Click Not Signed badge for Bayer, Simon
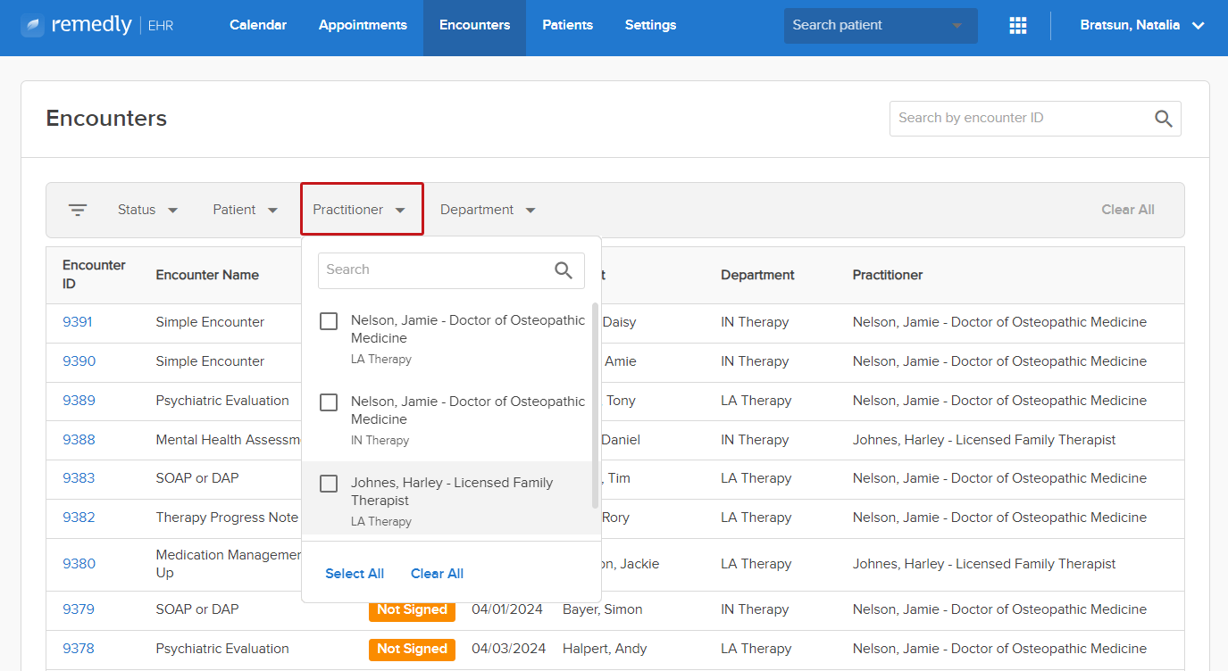1228x671 pixels. pos(412,609)
